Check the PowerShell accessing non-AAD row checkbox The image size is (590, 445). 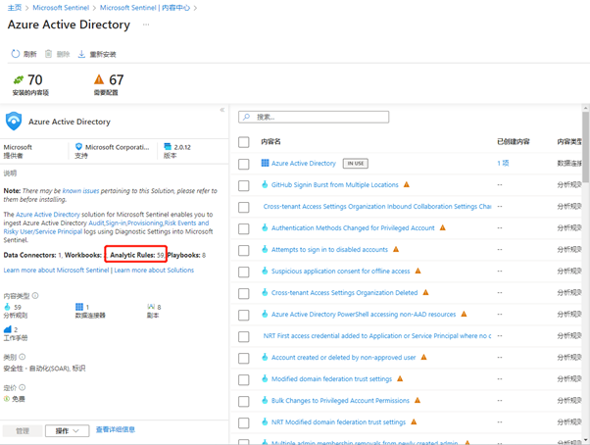(x=244, y=315)
